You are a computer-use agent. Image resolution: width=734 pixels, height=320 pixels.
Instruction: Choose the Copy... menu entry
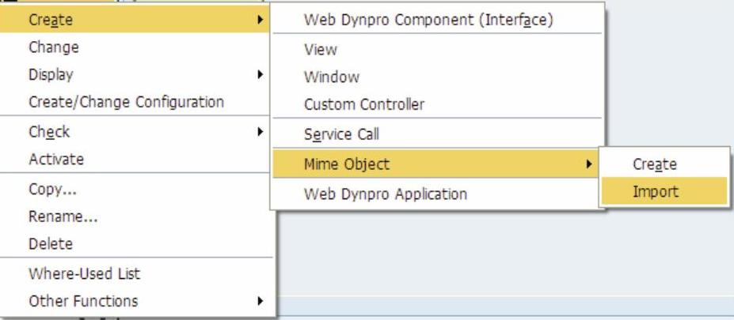pyautogui.click(x=135, y=189)
